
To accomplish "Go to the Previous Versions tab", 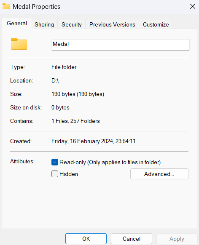I will tap(112, 24).
